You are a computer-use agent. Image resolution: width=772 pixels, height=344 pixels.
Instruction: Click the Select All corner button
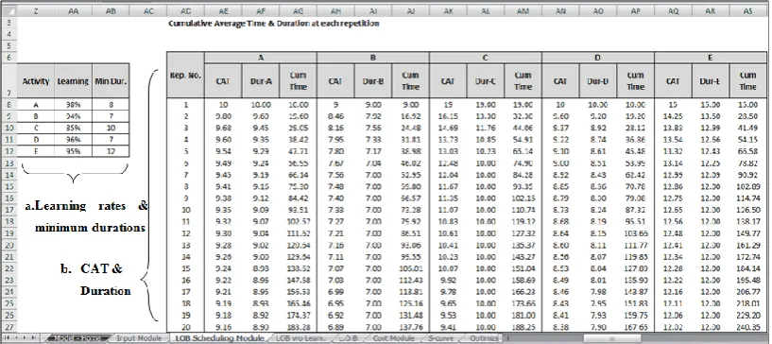click(9, 10)
